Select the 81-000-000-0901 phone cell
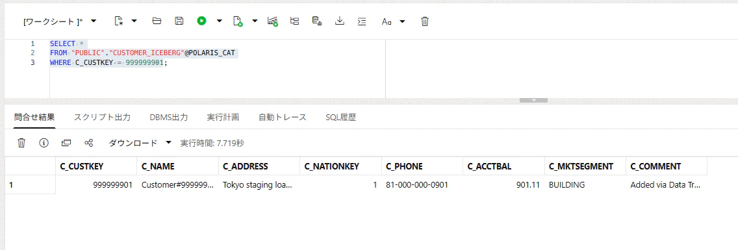 click(422, 185)
